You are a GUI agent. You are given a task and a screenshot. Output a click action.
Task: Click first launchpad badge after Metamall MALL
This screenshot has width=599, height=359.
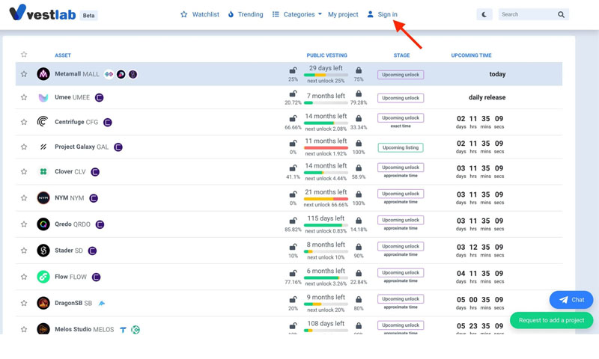[109, 74]
